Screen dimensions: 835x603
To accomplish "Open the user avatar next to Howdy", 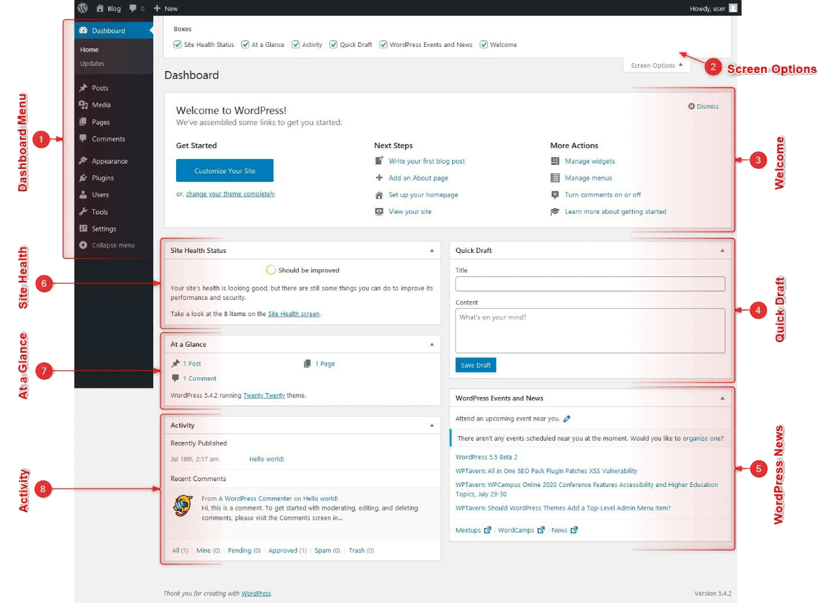I will pos(733,8).
